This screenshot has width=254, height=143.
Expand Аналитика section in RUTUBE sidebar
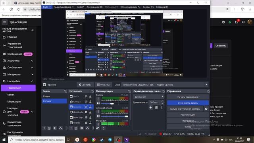pyautogui.click(x=32, y=61)
